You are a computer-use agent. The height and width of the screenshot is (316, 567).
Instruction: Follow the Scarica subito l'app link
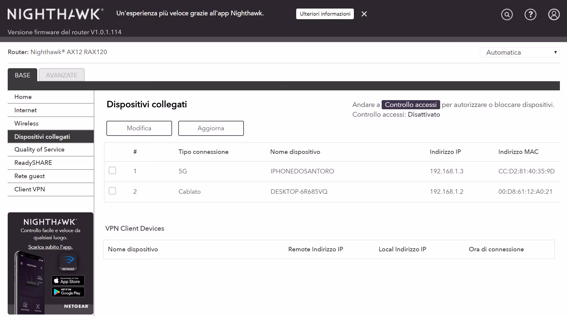(50, 247)
